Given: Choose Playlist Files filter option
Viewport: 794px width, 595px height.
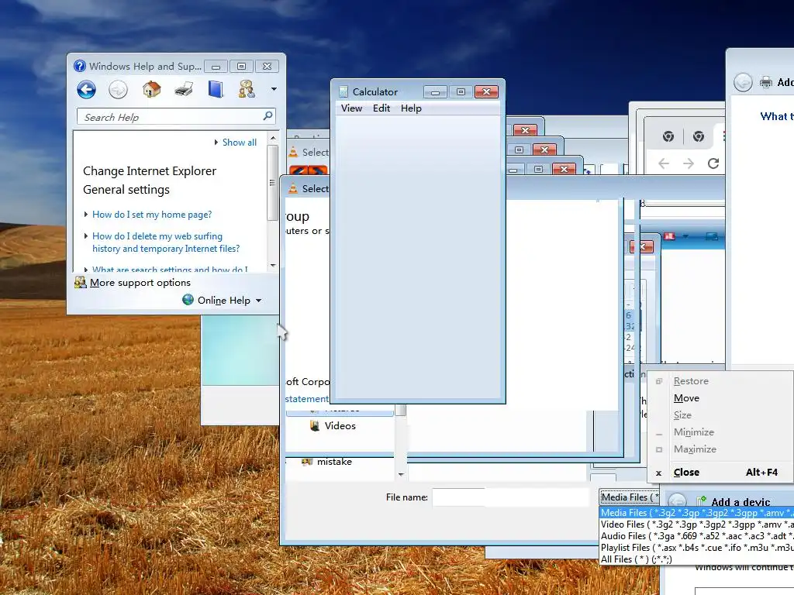Looking at the screenshot, I should point(697,548).
